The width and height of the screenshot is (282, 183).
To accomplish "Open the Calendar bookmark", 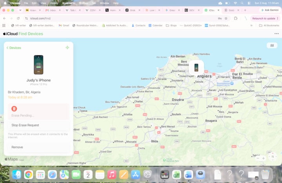I will 155,25.
